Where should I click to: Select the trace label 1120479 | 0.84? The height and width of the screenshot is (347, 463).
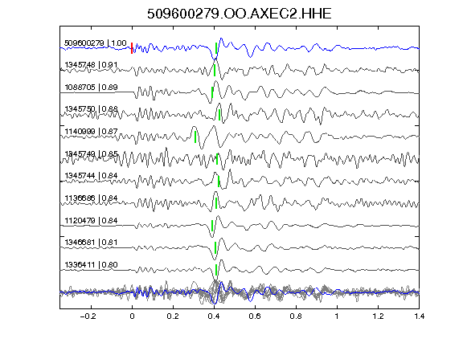91,221
